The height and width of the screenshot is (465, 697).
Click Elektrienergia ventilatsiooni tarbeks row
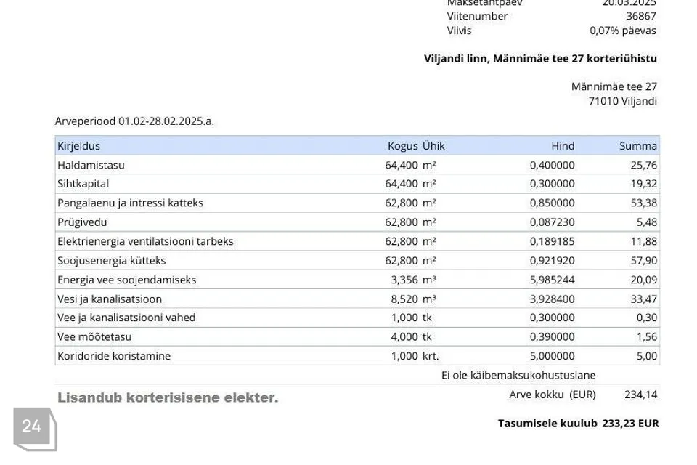145,241
